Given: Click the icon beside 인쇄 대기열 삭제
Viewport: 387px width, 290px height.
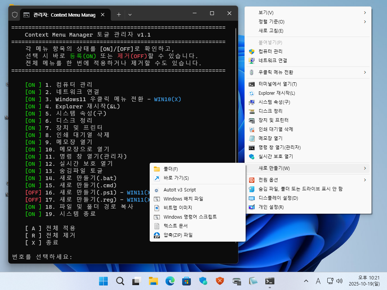Looking at the screenshot, I should pyautogui.click(x=251, y=130).
